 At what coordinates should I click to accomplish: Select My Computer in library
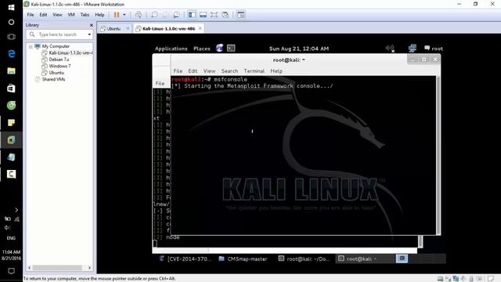coord(56,46)
